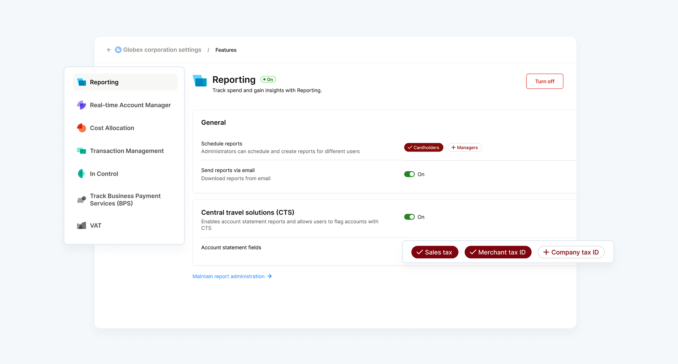Select Transaction Management in the sidebar

(127, 151)
